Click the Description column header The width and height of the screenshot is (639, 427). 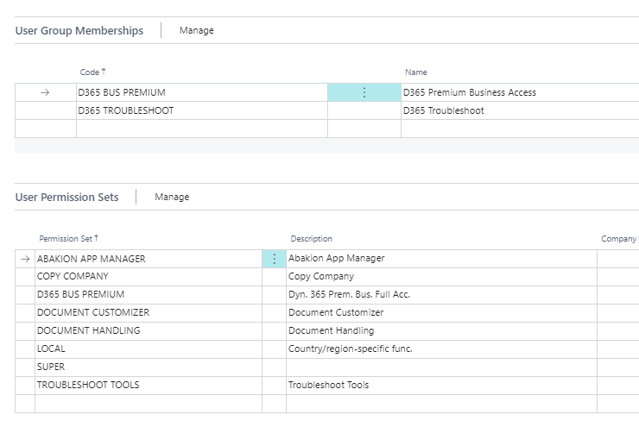tap(311, 239)
